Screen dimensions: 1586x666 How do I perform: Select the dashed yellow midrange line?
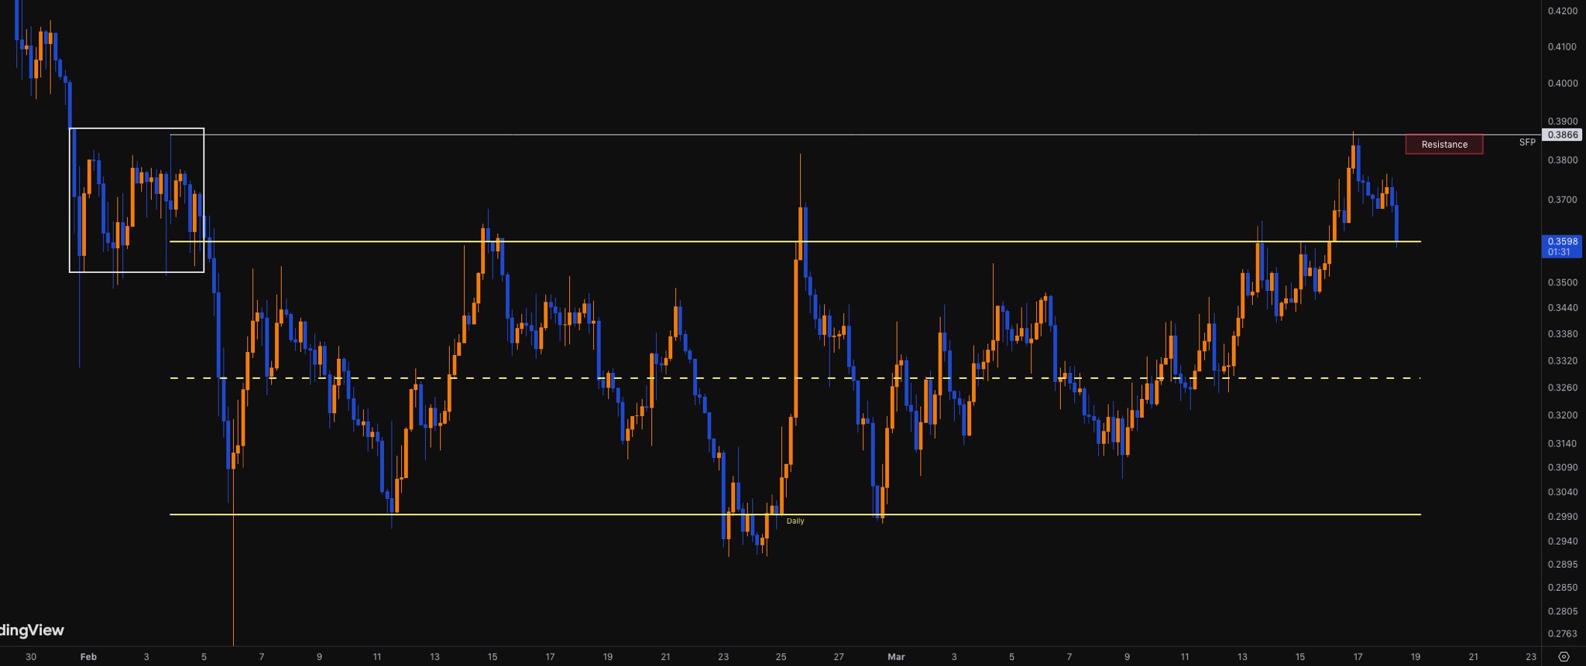[x=795, y=378]
